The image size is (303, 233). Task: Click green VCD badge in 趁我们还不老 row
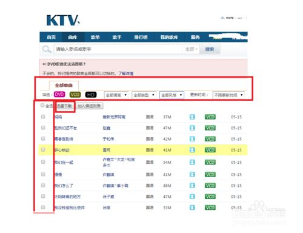click(x=210, y=128)
